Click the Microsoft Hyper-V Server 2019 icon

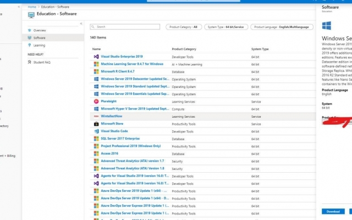click(x=96, y=109)
